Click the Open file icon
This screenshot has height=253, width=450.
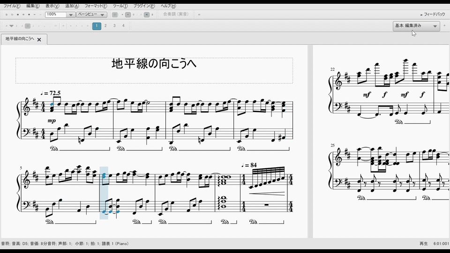(12, 15)
